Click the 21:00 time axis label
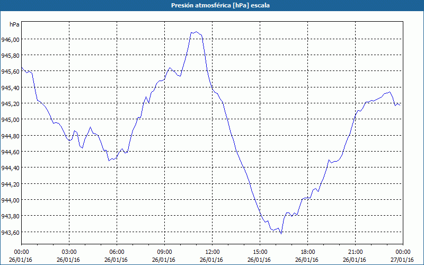This screenshot has width=424, height=265. tap(355, 252)
